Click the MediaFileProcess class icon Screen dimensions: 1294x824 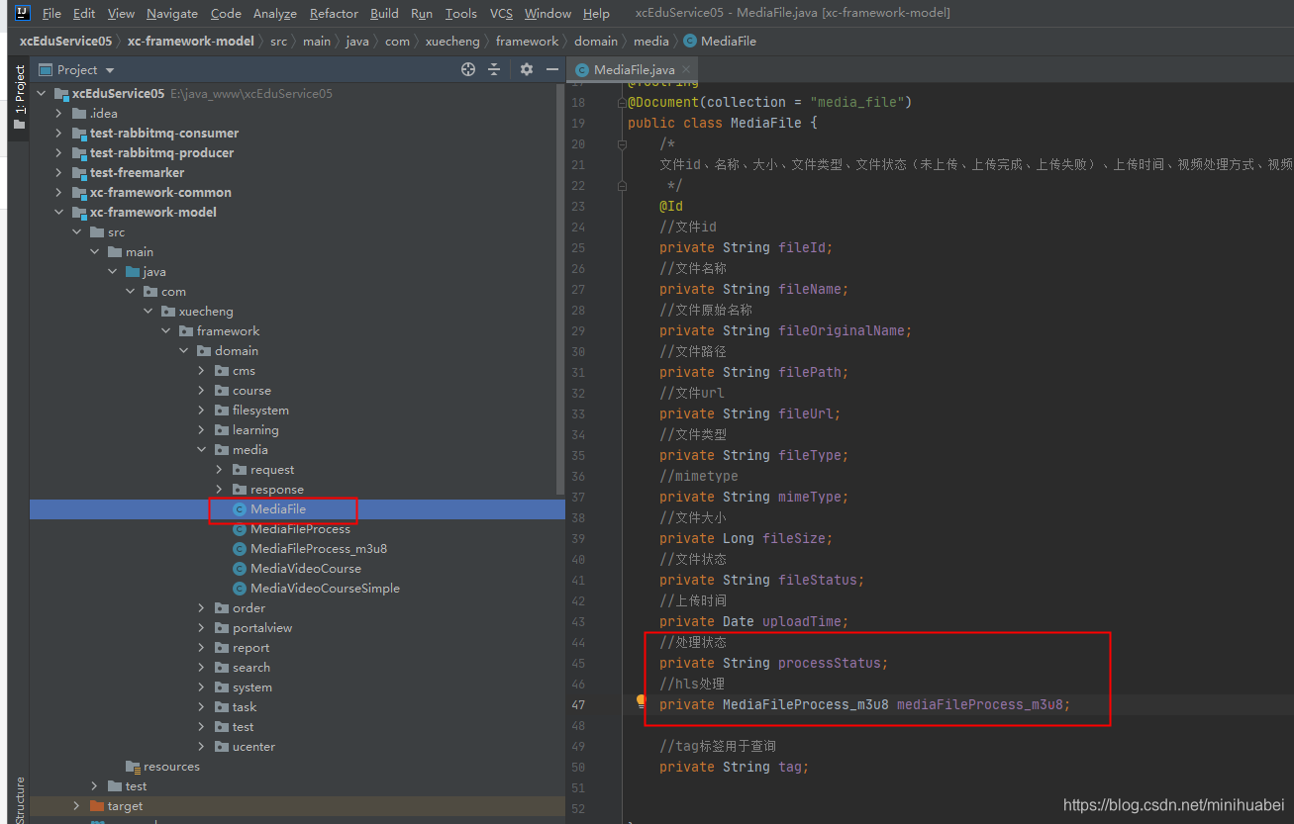pos(240,529)
